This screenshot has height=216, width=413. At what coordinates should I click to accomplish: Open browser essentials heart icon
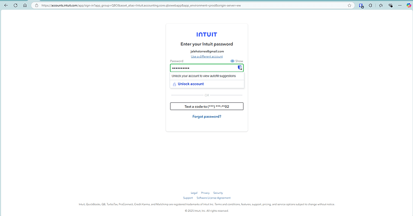click(x=391, y=5)
